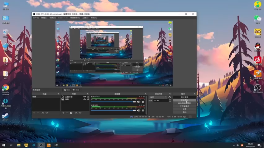Open Google Chrome desktop icon
The height and width of the screenshot is (148, 264).
pyautogui.click(x=6, y=90)
